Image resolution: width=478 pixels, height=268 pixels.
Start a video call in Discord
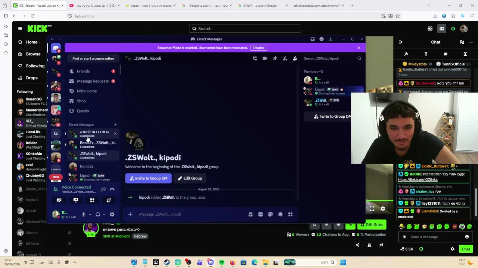pyautogui.click(x=265, y=58)
